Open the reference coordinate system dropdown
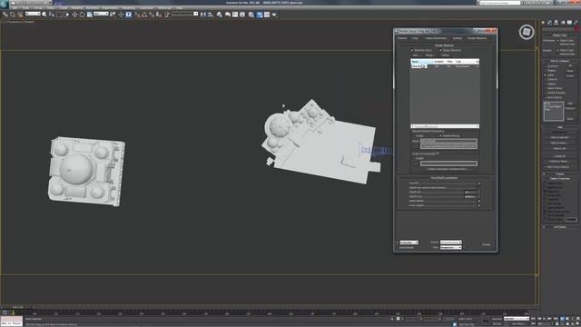This screenshot has height=327, width=581. point(101,14)
